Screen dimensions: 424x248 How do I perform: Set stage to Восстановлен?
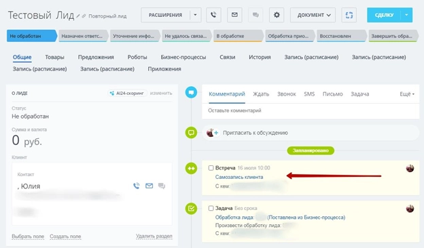pyautogui.click(x=342, y=36)
